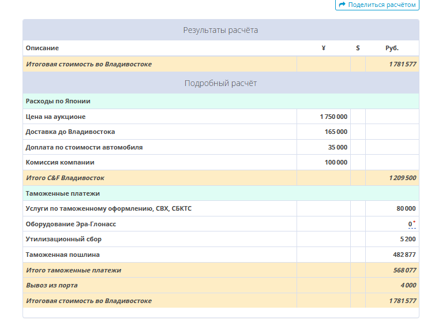Click the ¥ column header
Screen dimensions: 435x325
[x=324, y=48]
